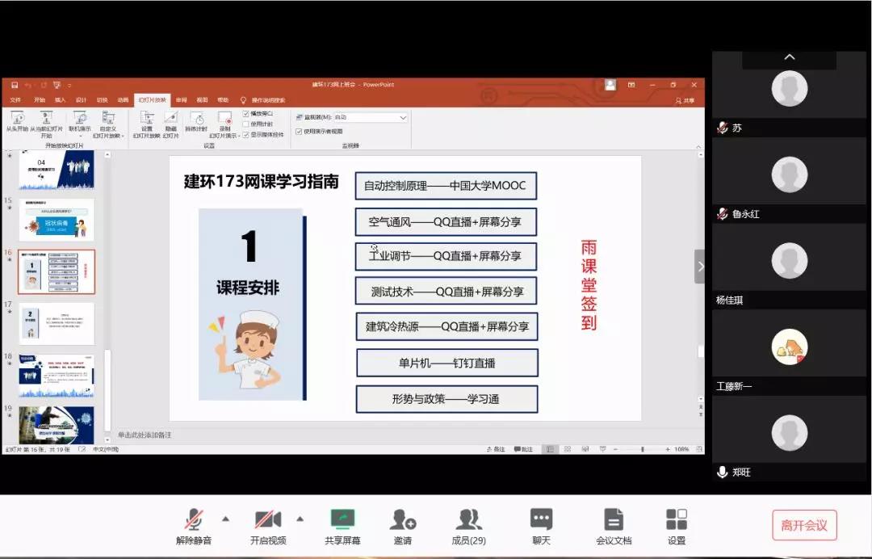Collapse participant panel with top chevron
This screenshot has width=872, height=559.
(x=787, y=57)
